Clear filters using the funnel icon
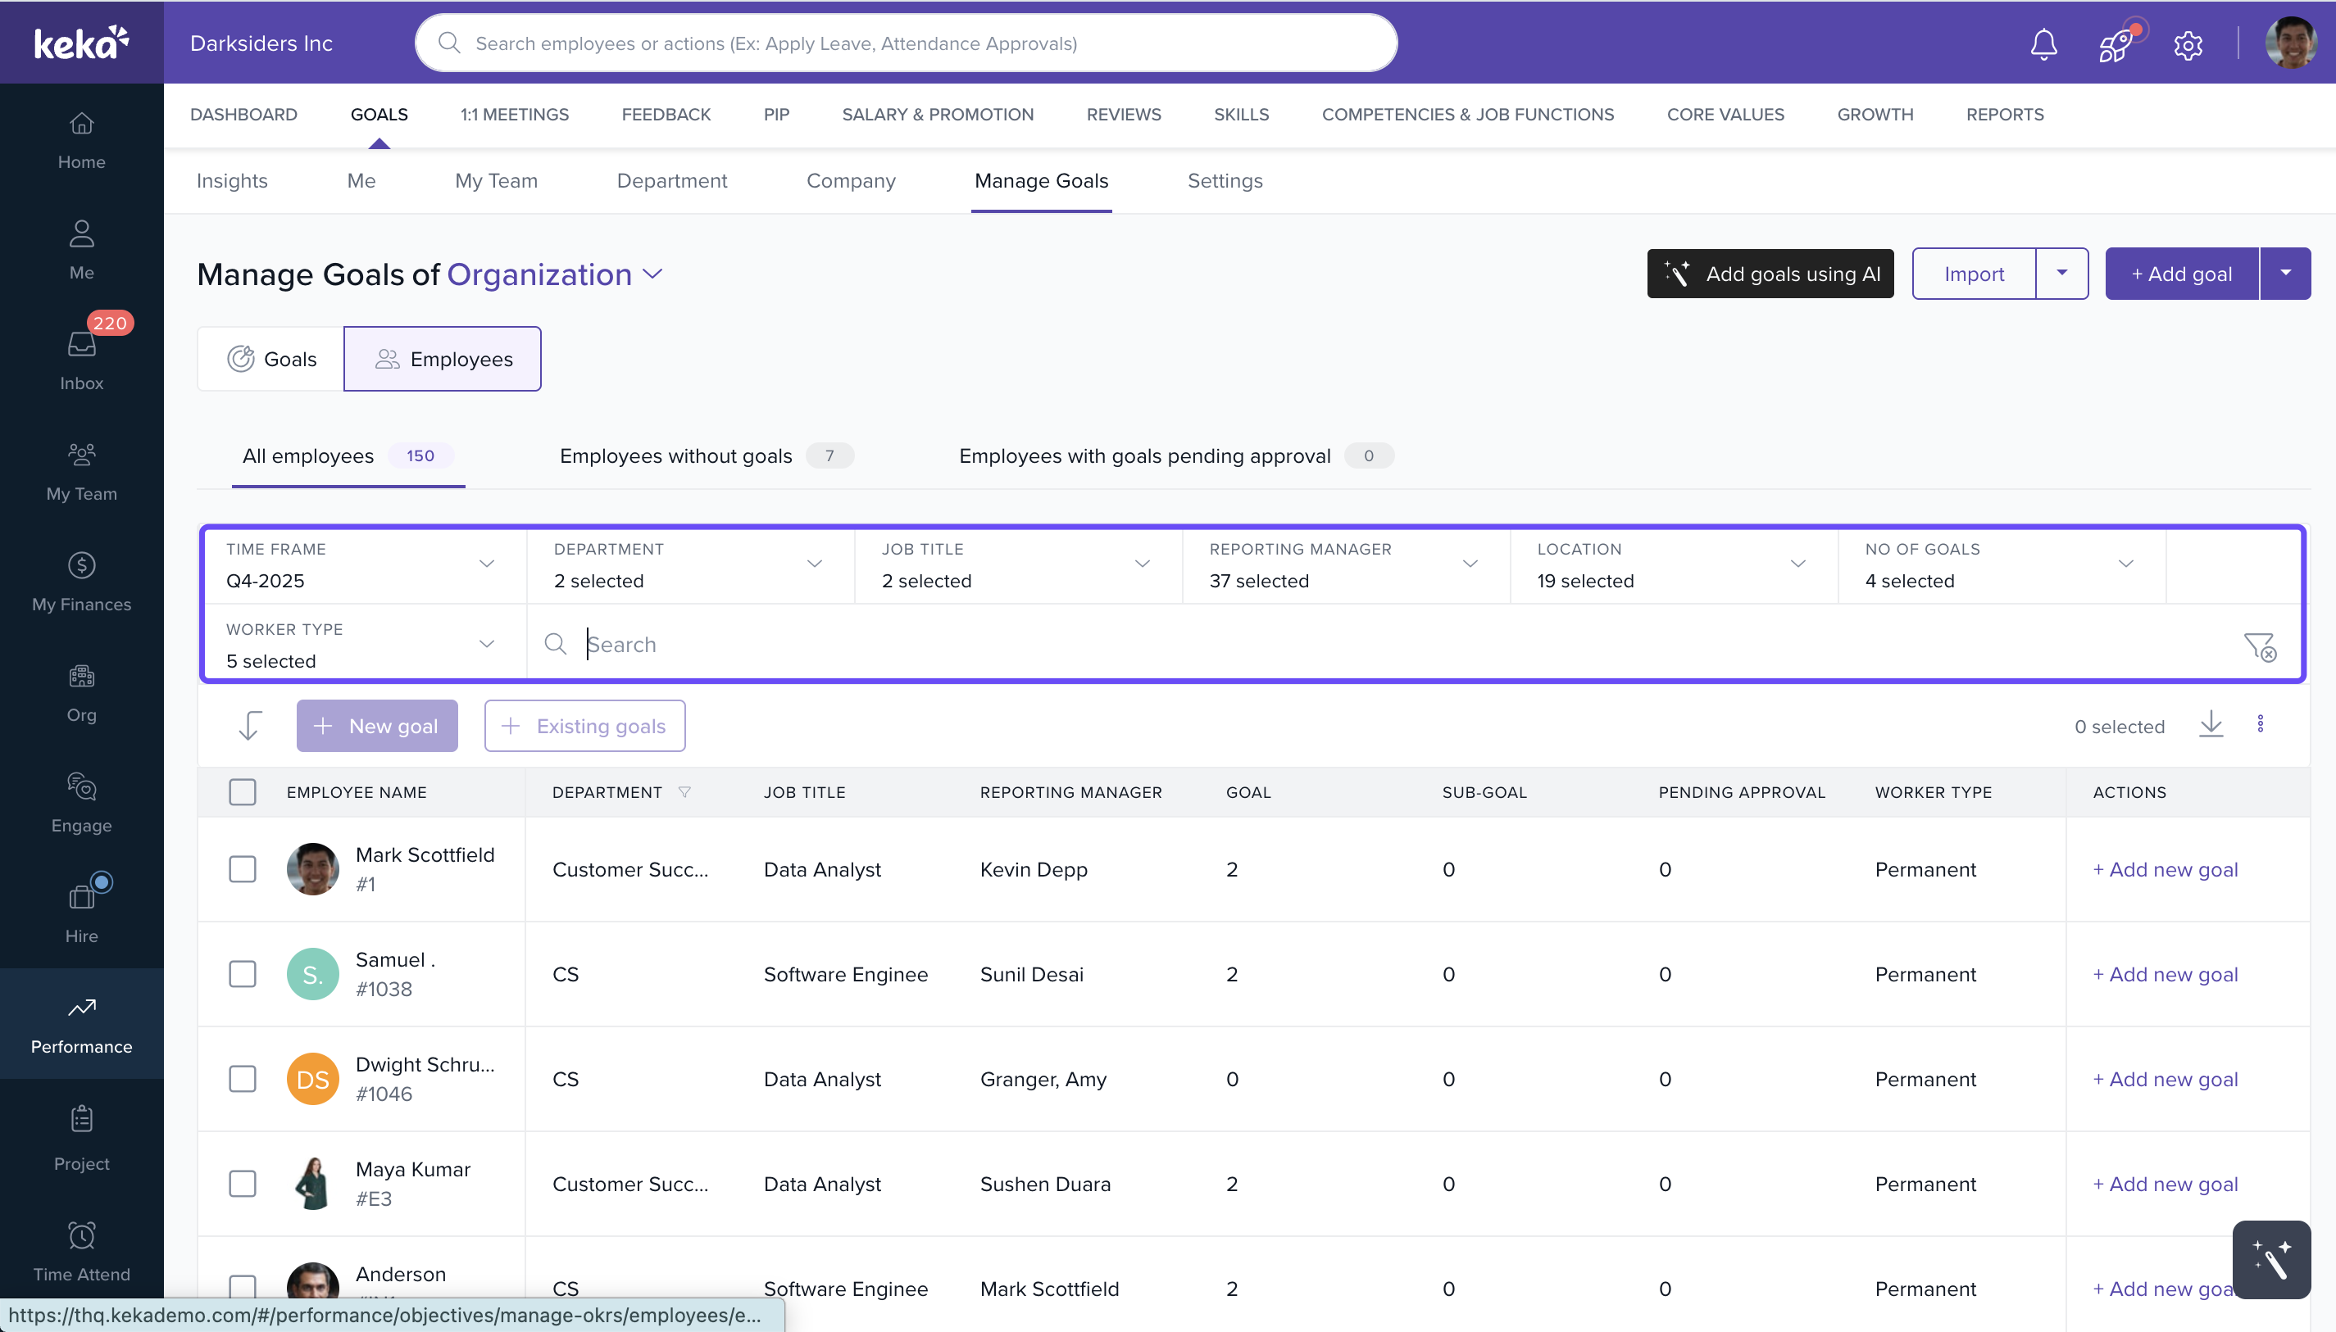This screenshot has height=1332, width=2336. pos(2259,646)
